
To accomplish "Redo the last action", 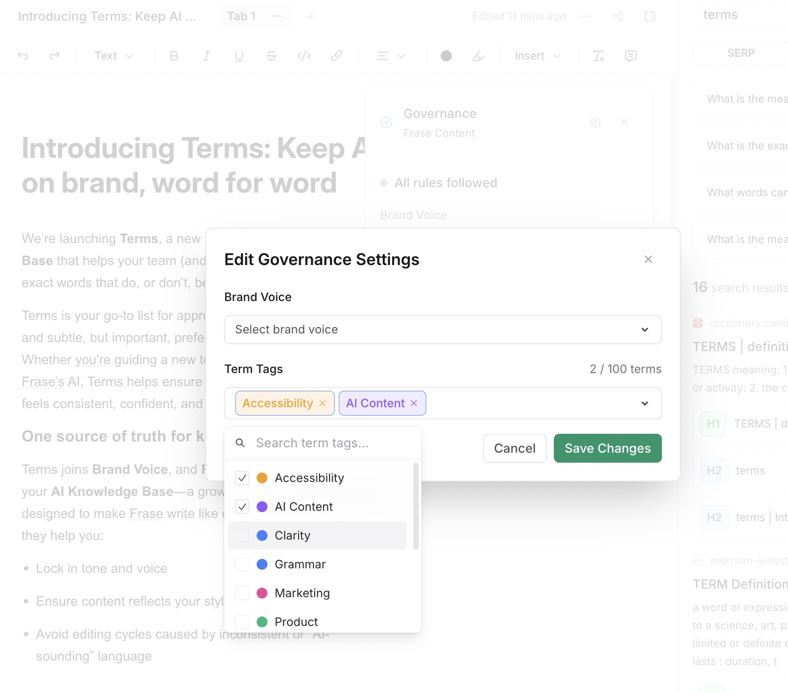I will click(x=54, y=56).
